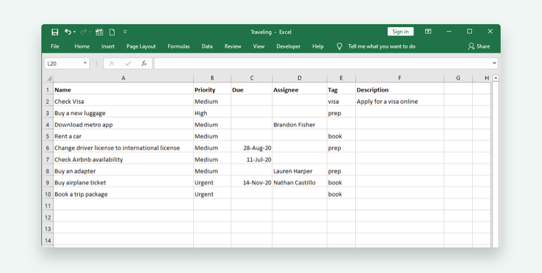This screenshot has height=273, width=542.
Task: Switch to the Insert tab
Action: [108, 46]
